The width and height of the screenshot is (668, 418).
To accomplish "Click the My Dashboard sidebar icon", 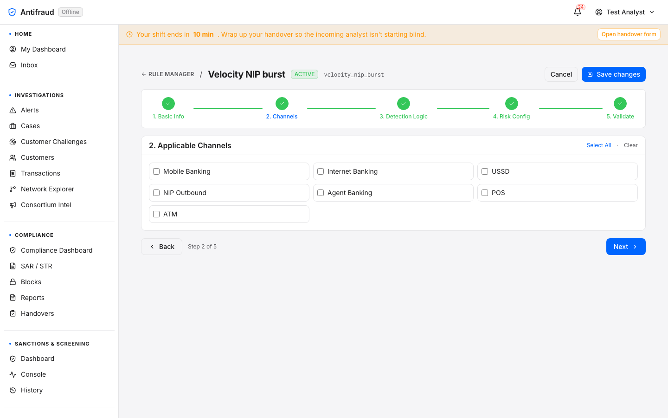I will [x=13, y=49].
